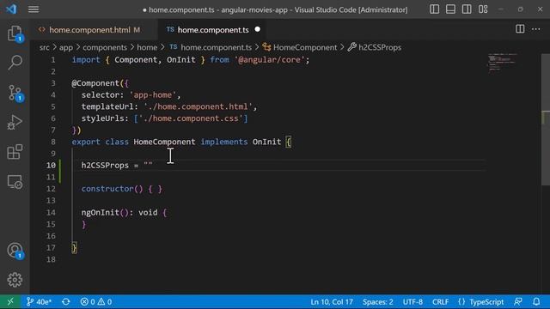Click the src breadcrumb
The image size is (550, 309).
44,47
